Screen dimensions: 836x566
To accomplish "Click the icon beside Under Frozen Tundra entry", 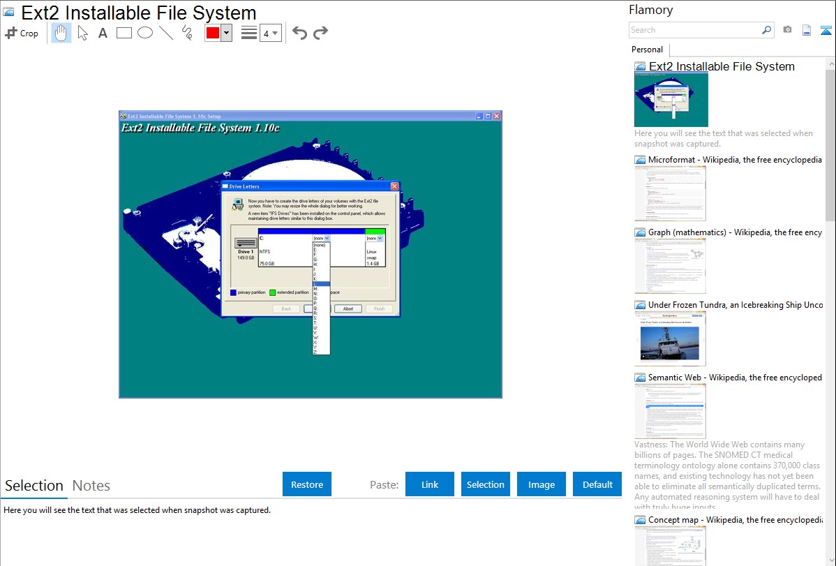I will pyautogui.click(x=640, y=305).
